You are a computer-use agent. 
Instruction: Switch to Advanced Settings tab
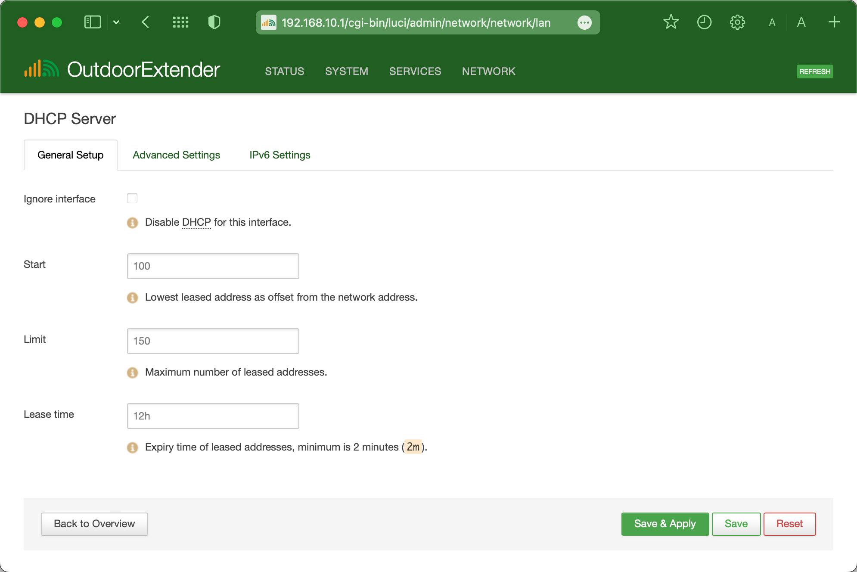pos(176,155)
